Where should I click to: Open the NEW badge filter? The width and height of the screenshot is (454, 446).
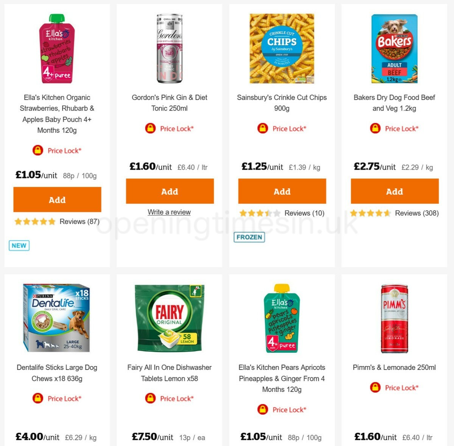pos(19,245)
